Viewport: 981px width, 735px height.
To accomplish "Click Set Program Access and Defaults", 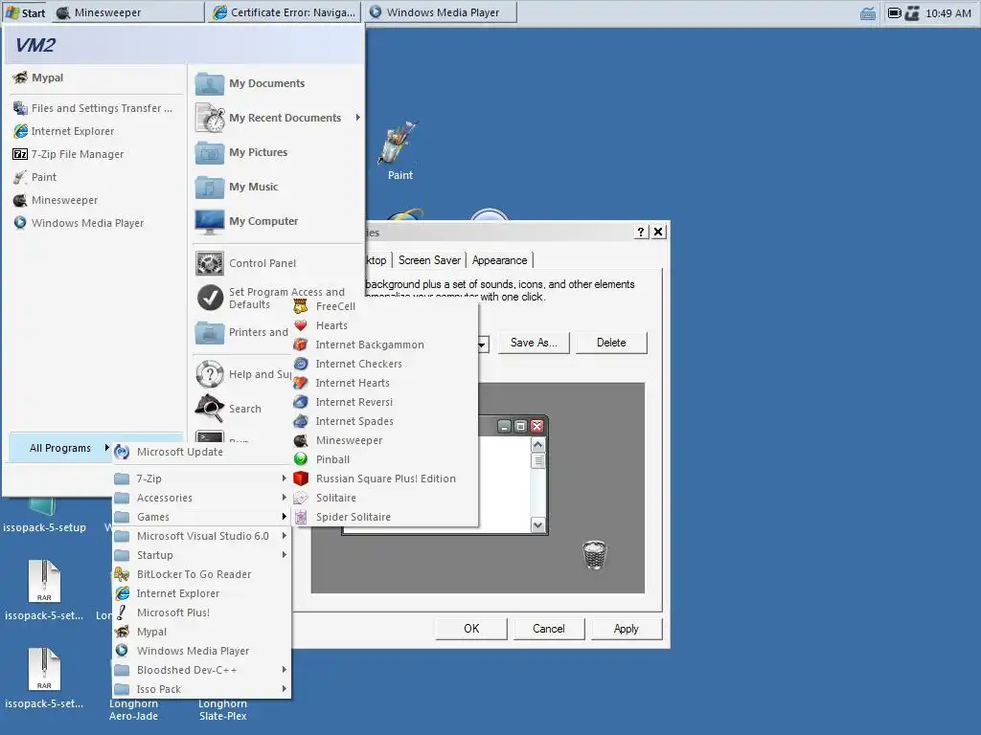I will point(277,299).
